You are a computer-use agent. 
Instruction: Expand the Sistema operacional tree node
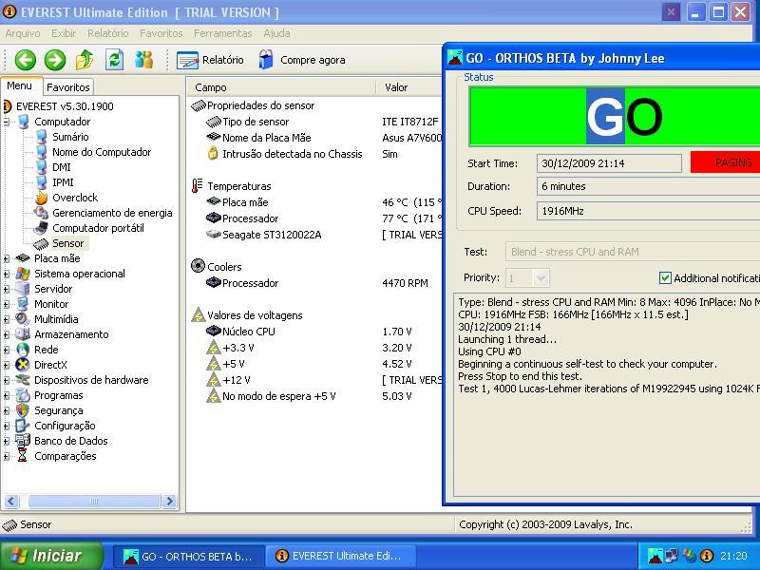pos(7,274)
